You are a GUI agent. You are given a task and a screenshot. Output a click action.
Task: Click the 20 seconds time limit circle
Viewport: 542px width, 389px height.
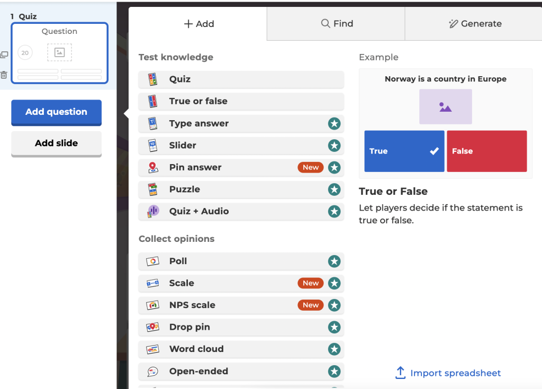point(25,53)
